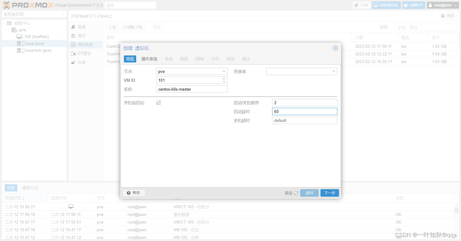The width and height of the screenshot is (461, 241).
Task: Click the local-lvm database icon
Action: pos(19,51)
